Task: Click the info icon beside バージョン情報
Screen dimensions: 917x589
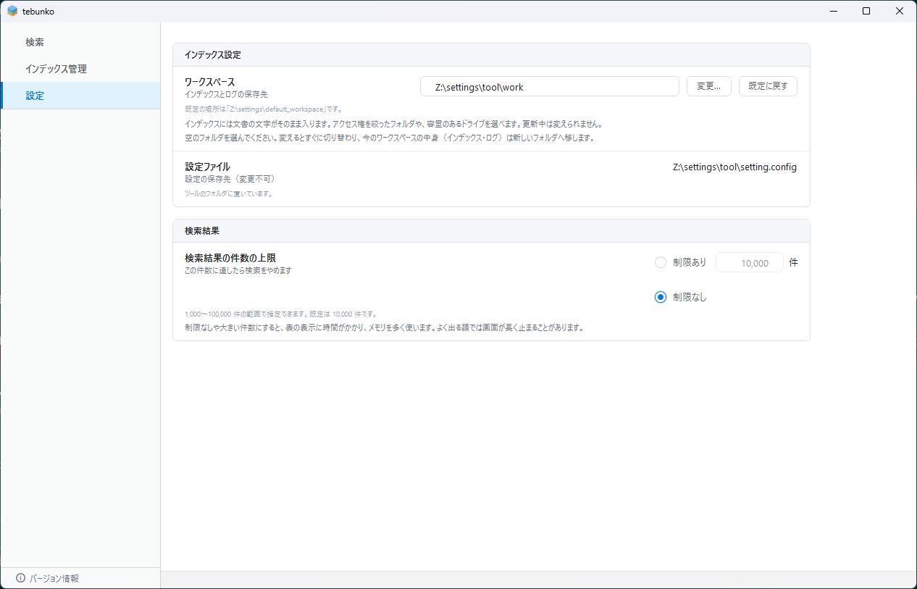Action: click(20, 578)
